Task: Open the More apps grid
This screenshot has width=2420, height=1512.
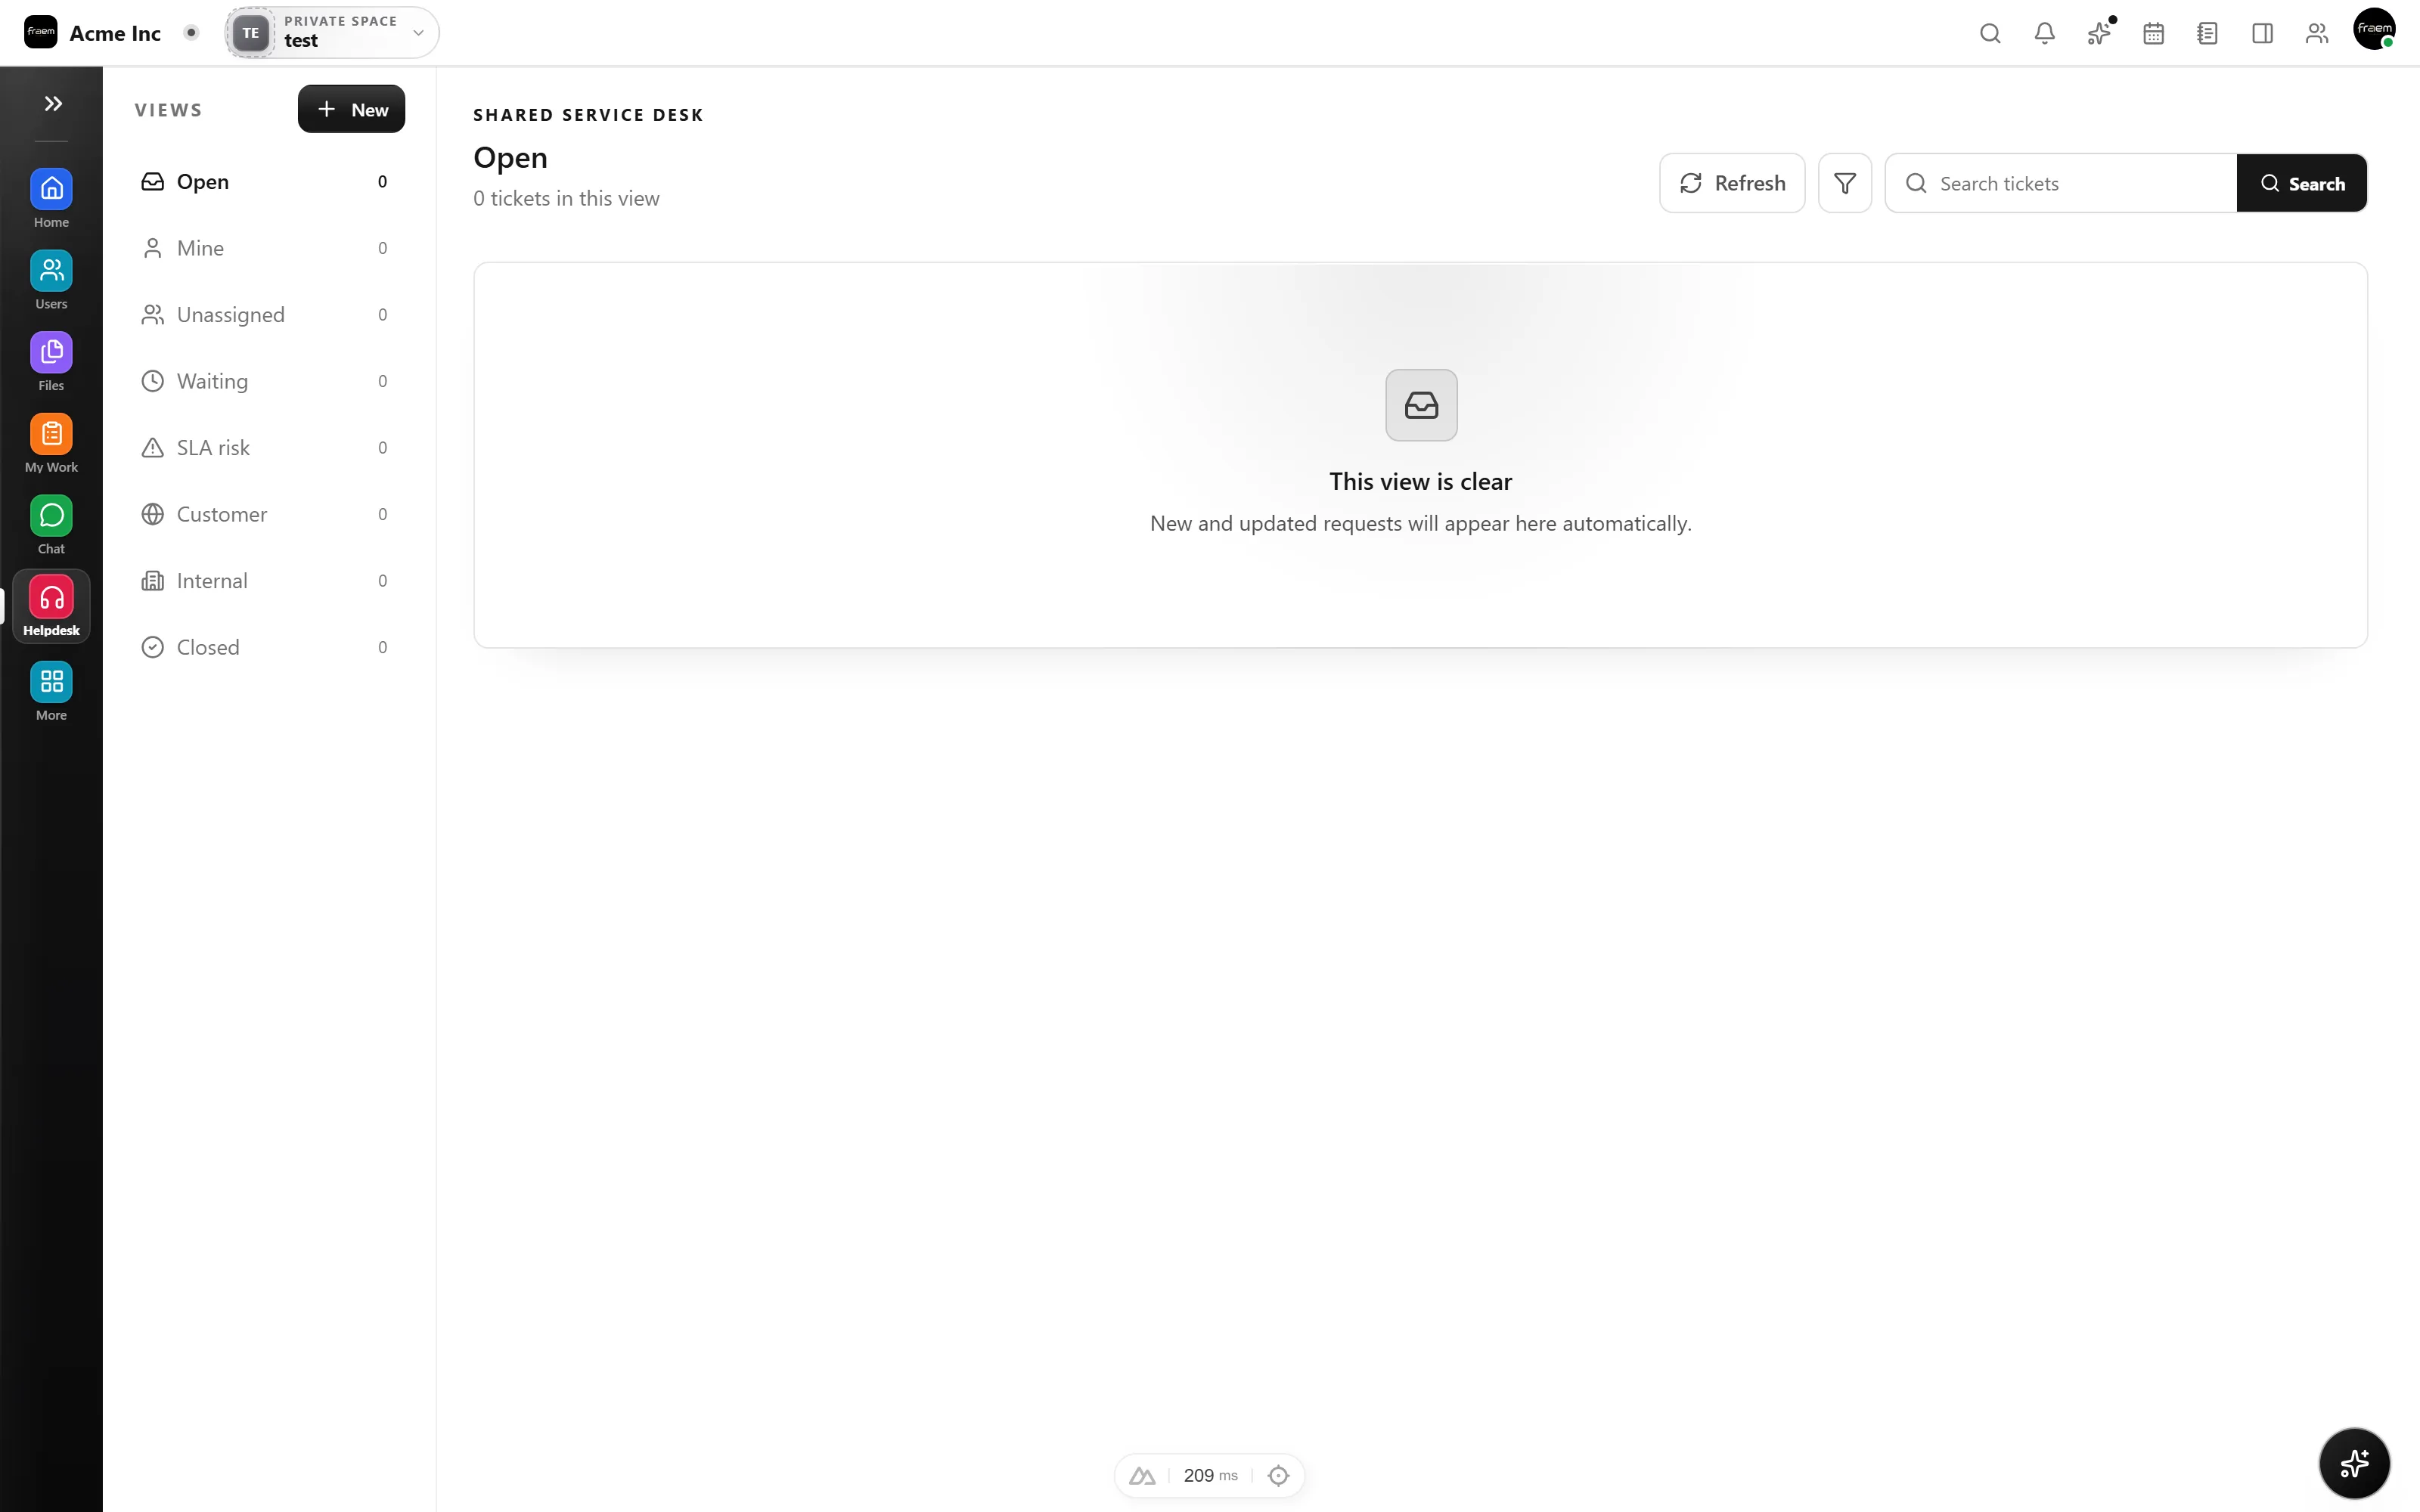Action: click(51, 691)
